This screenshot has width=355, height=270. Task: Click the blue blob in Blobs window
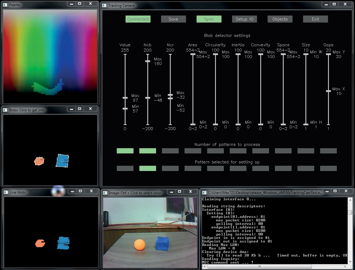[x=62, y=161]
